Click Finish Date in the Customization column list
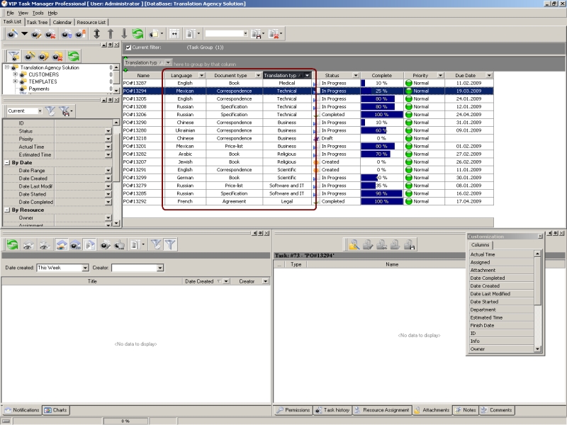 click(501, 326)
